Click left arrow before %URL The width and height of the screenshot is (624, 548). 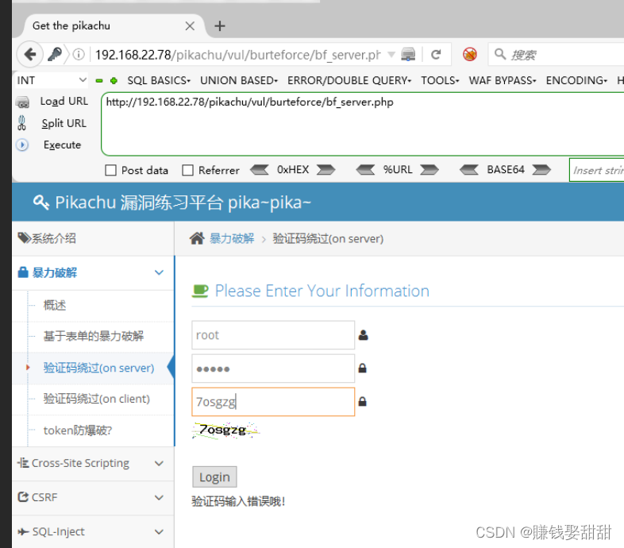(x=365, y=170)
